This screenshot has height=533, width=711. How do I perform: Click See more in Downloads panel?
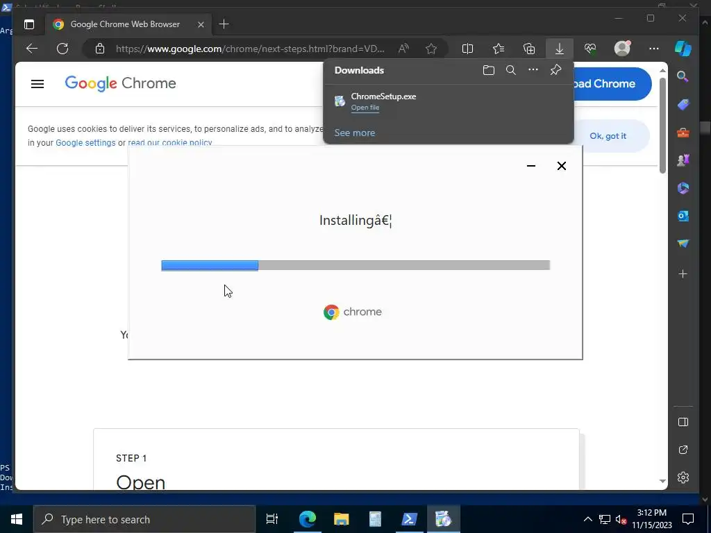(x=355, y=133)
